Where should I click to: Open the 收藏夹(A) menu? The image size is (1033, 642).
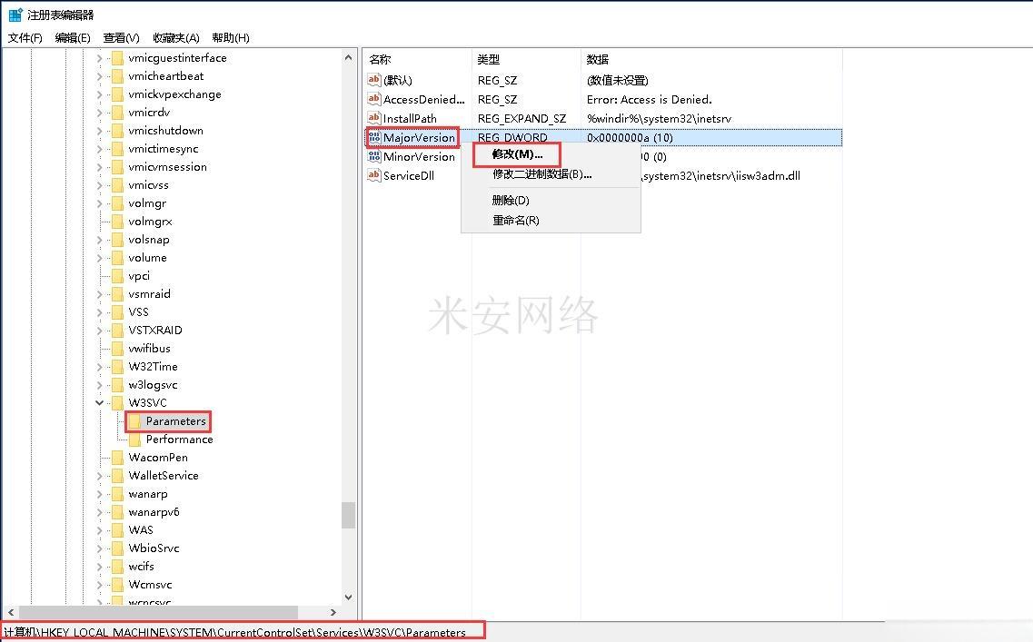[x=176, y=37]
